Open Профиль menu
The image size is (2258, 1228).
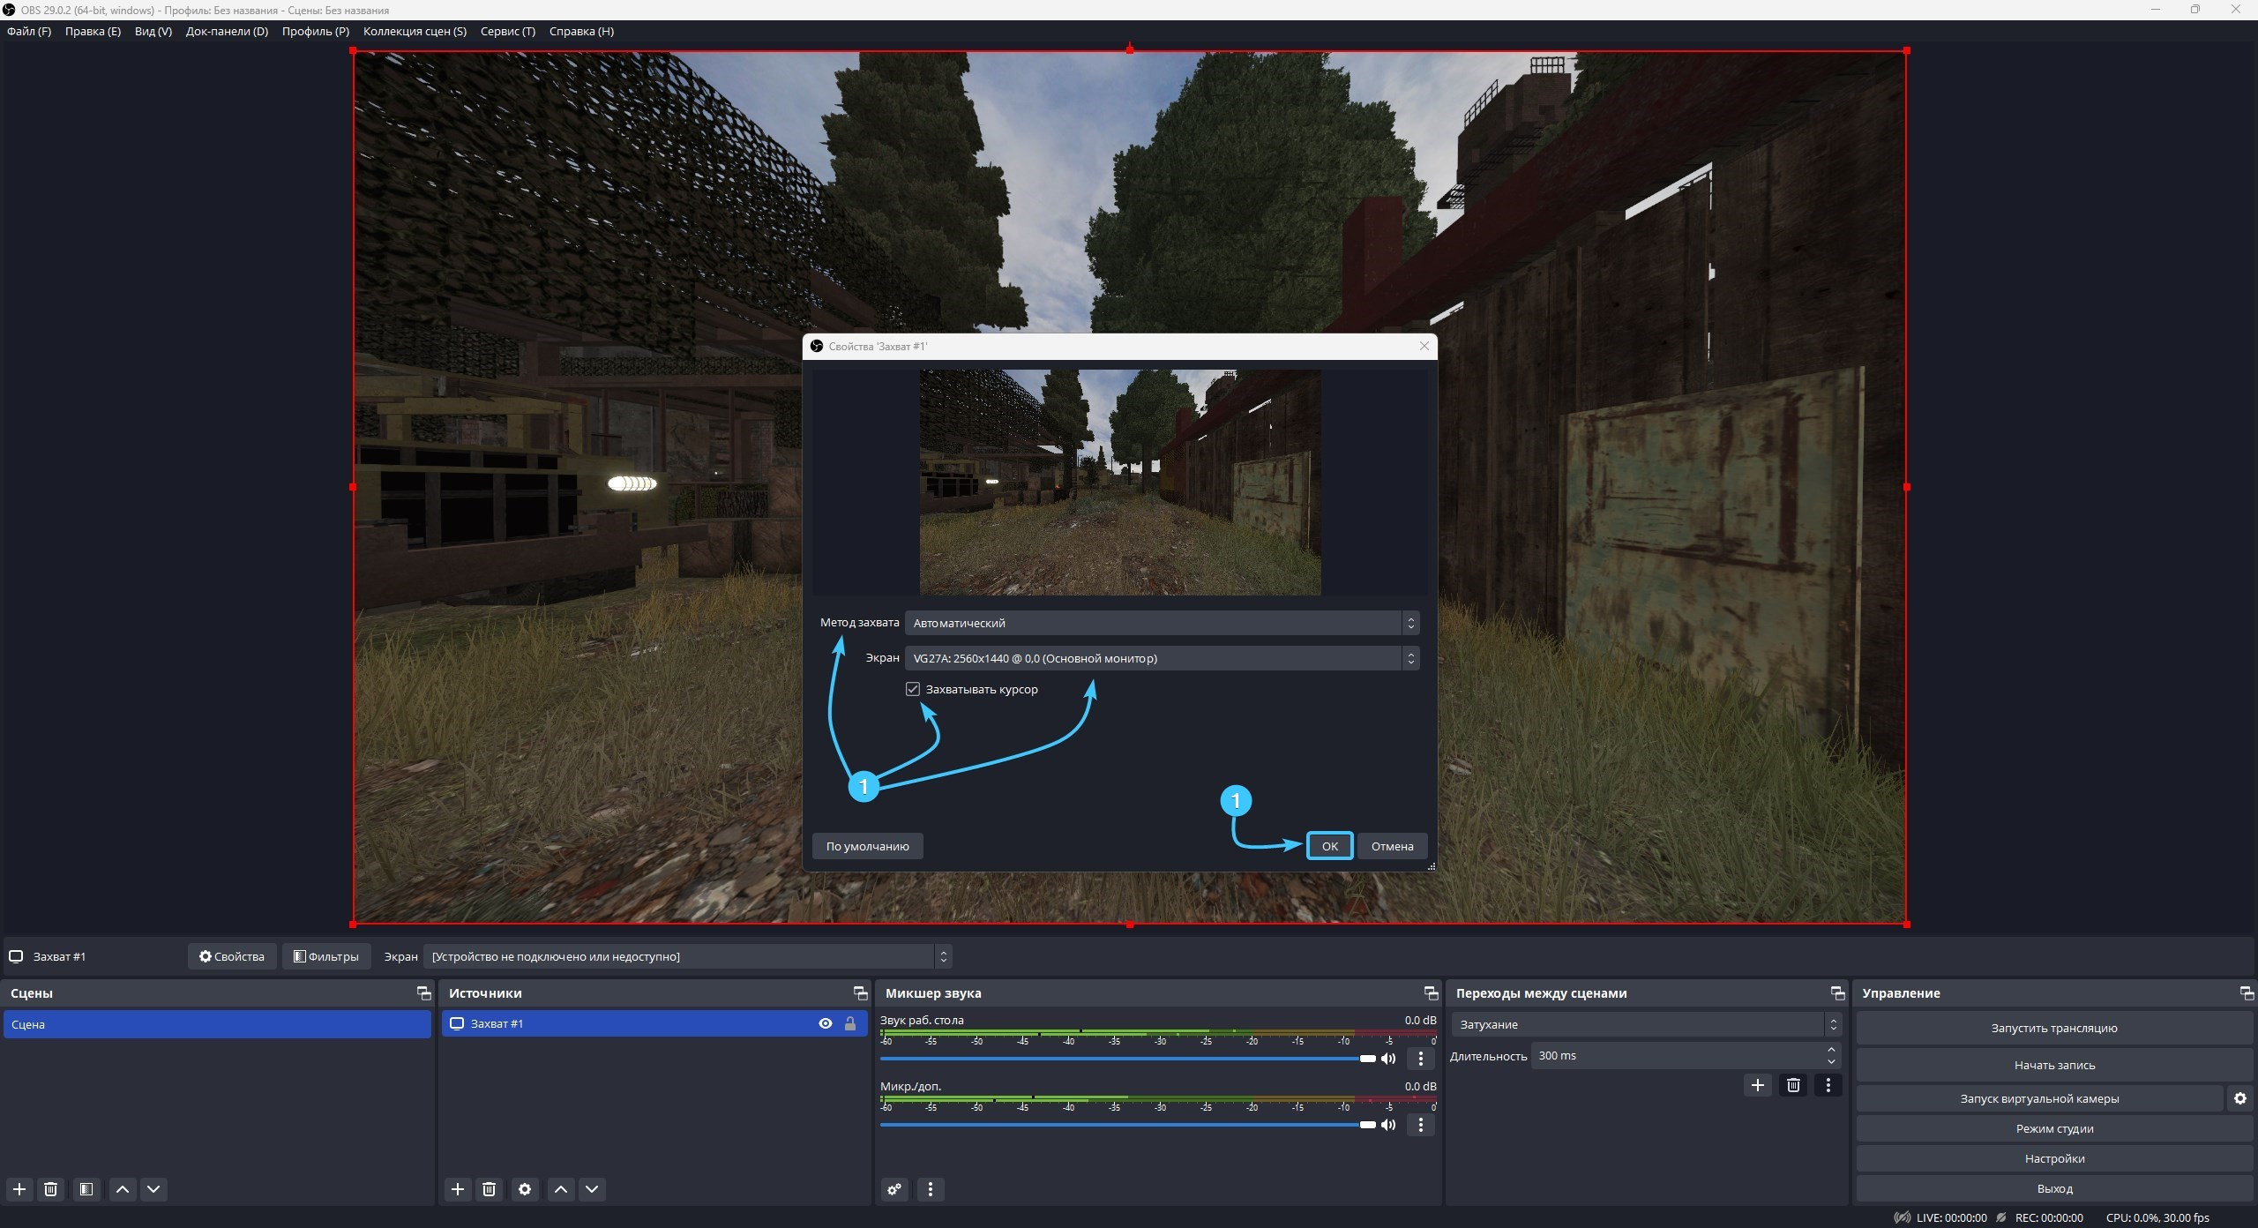pyautogui.click(x=316, y=31)
